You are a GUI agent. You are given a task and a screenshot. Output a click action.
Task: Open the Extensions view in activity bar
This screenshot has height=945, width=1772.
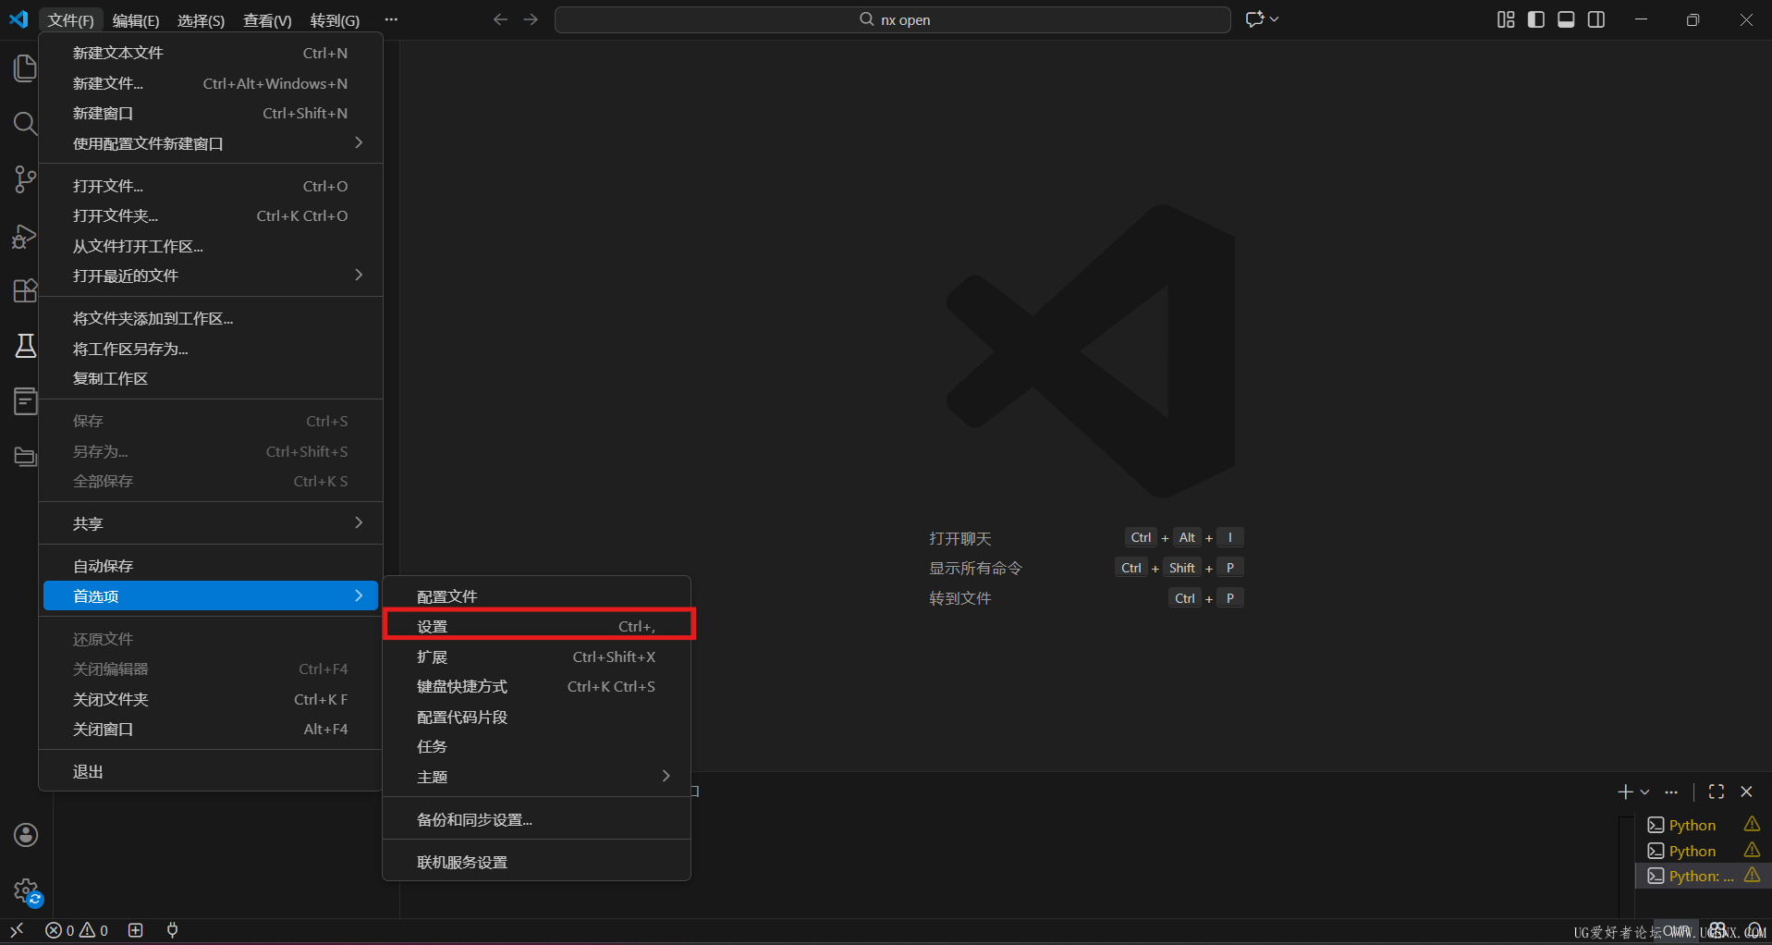click(x=25, y=290)
